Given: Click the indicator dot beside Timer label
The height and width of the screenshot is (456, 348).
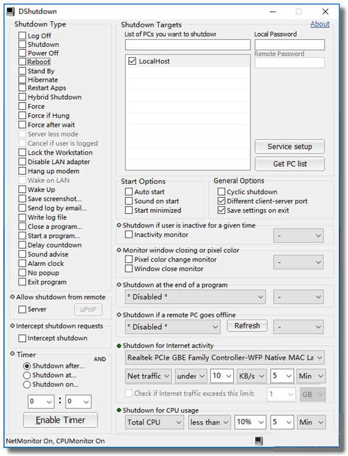Looking at the screenshot, I should coord(13,354).
